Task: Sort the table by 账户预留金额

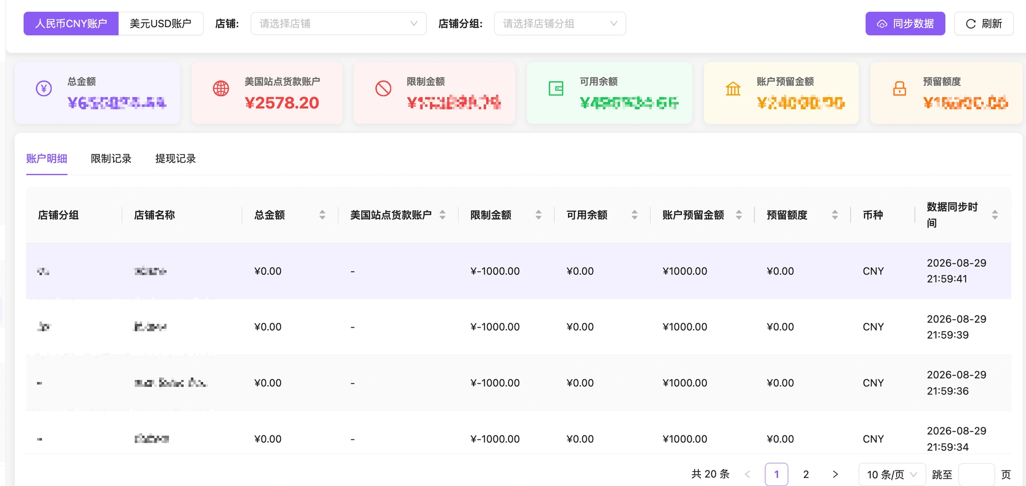Action: 739,215
